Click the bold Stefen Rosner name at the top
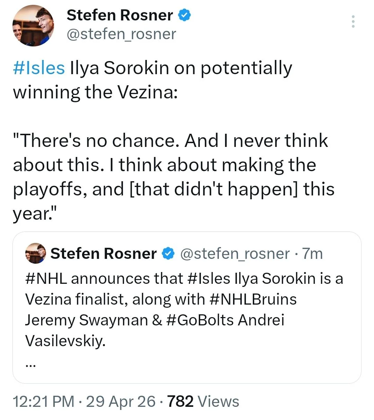374x420 pixels. click(x=119, y=15)
